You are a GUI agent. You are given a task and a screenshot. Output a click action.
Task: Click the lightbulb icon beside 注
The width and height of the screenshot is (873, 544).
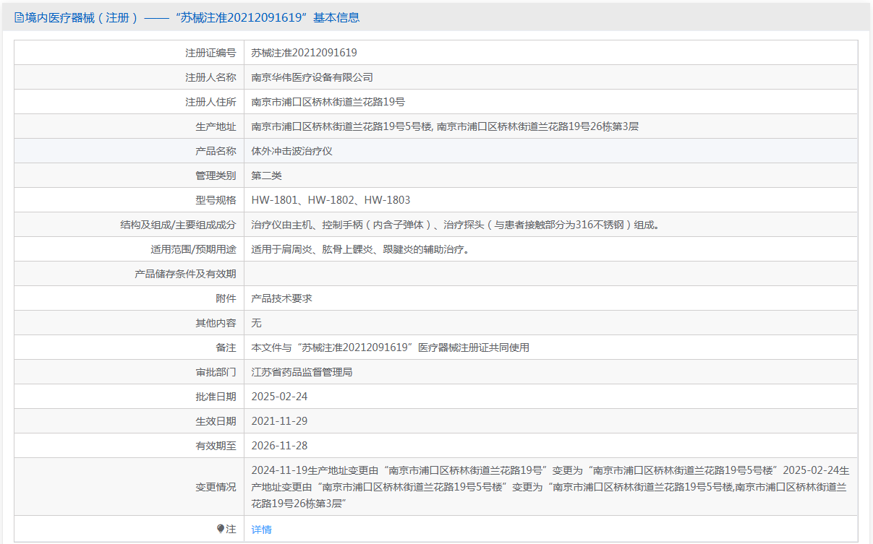pyautogui.click(x=221, y=530)
